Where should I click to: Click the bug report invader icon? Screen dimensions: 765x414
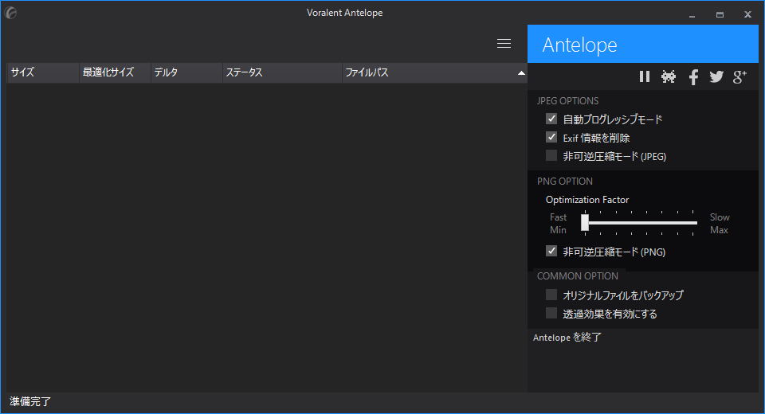(x=669, y=76)
